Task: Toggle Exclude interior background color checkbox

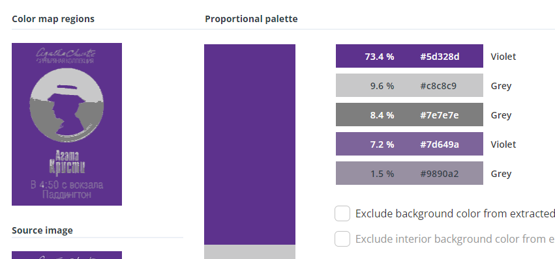Action: 342,239
